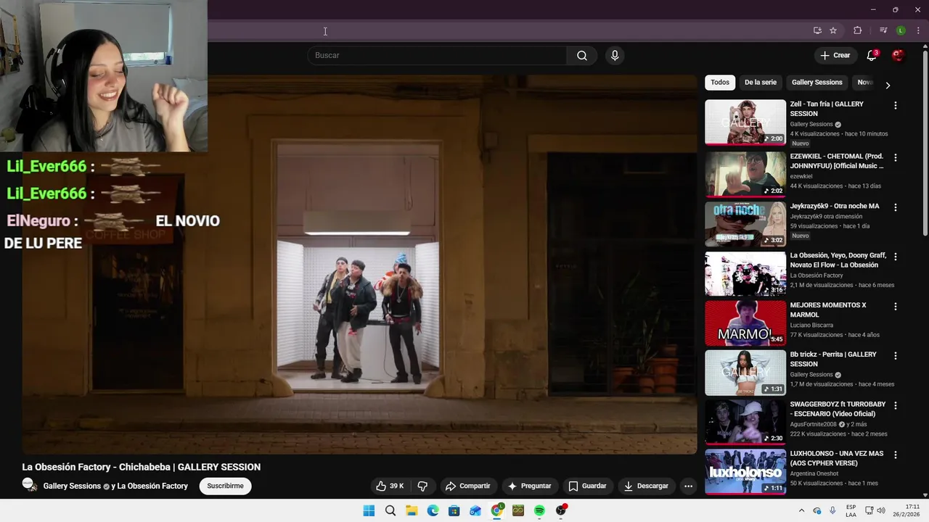This screenshot has width=929, height=522.
Task: Click the Compartir button
Action: tap(467, 486)
